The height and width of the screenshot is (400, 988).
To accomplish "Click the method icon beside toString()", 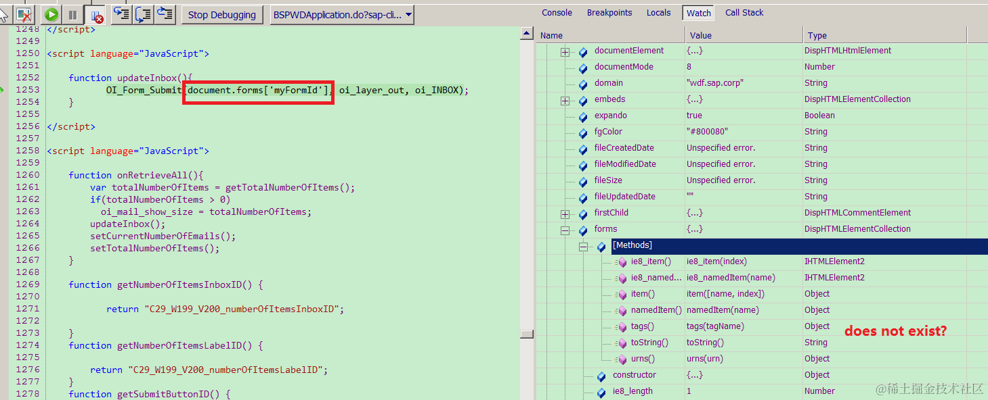I will point(621,344).
